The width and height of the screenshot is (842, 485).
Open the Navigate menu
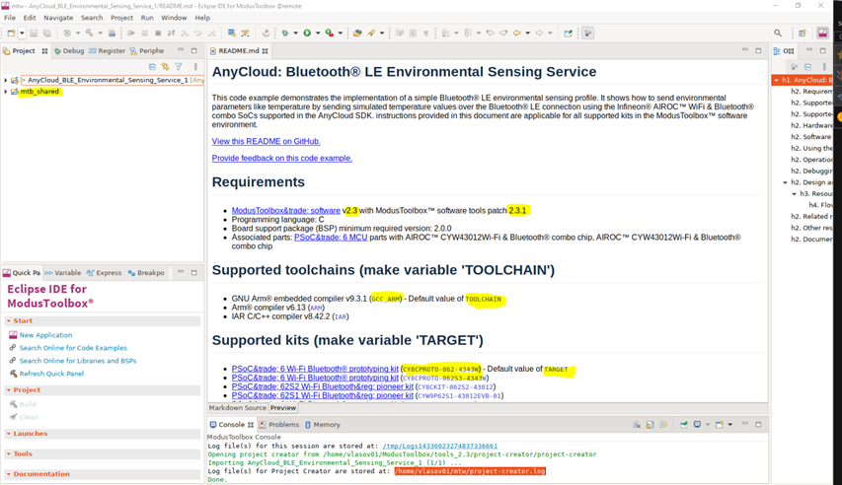[x=58, y=18]
